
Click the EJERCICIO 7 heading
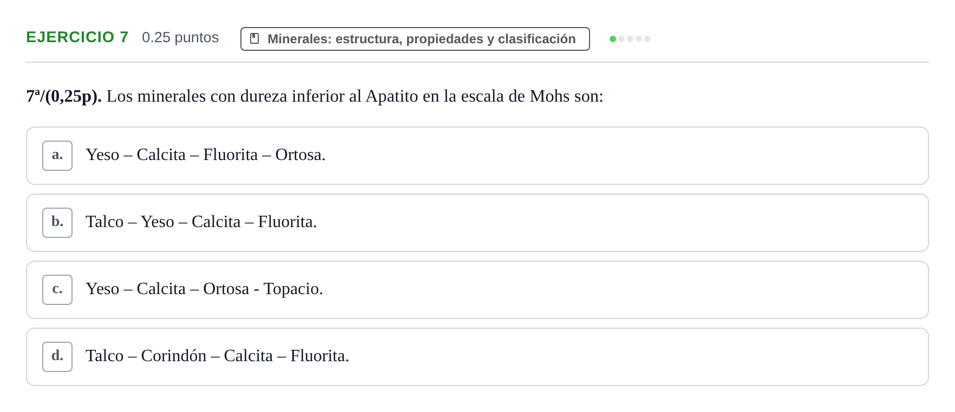tap(77, 37)
